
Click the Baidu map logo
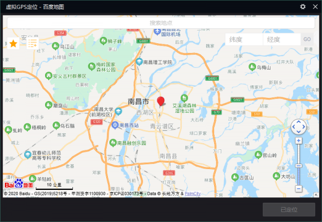(19, 183)
